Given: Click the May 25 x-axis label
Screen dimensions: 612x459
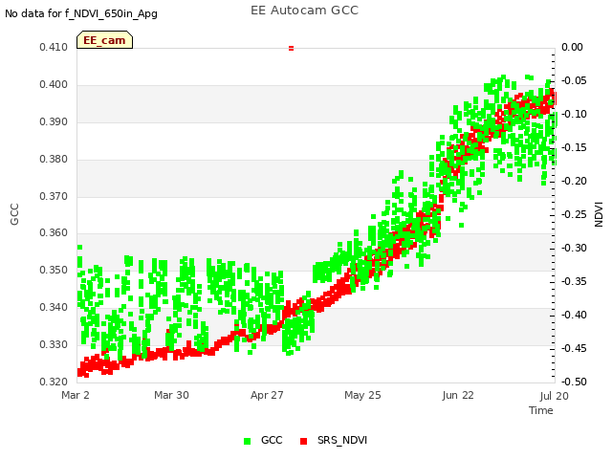Looking at the screenshot, I should 362,395.
